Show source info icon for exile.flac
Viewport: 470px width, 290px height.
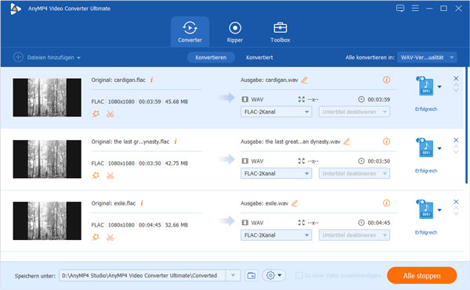coord(142,203)
